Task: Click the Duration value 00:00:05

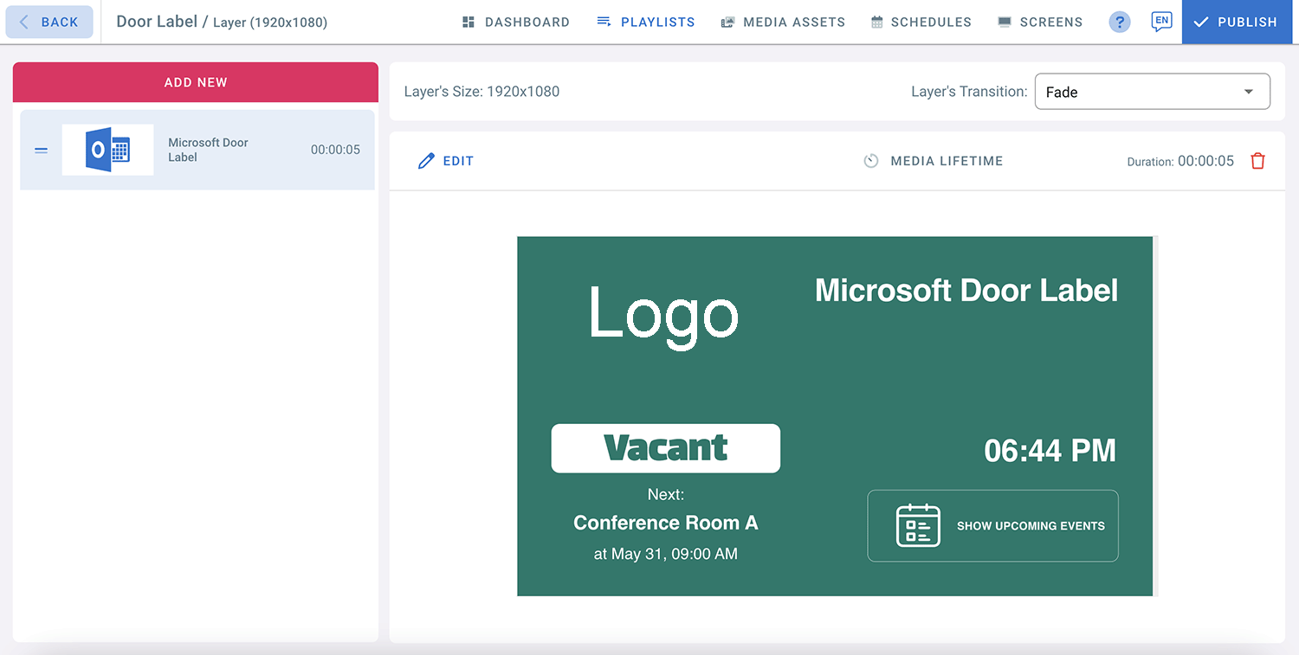Action: click(1205, 161)
